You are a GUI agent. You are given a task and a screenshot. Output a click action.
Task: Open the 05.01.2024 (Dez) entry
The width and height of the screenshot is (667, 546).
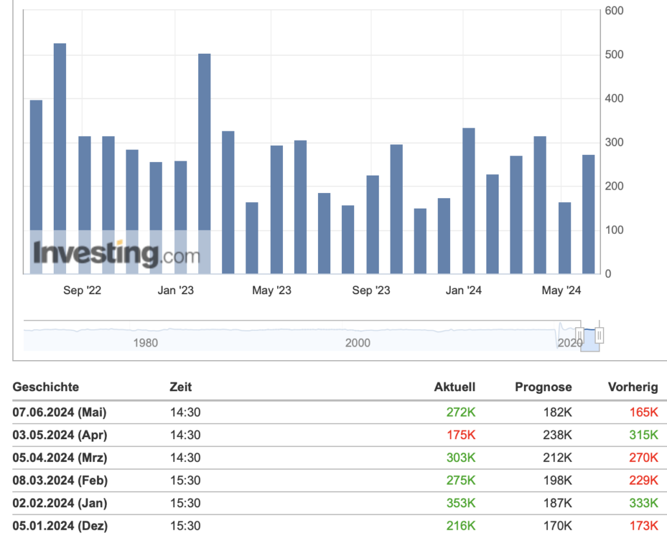click(60, 526)
